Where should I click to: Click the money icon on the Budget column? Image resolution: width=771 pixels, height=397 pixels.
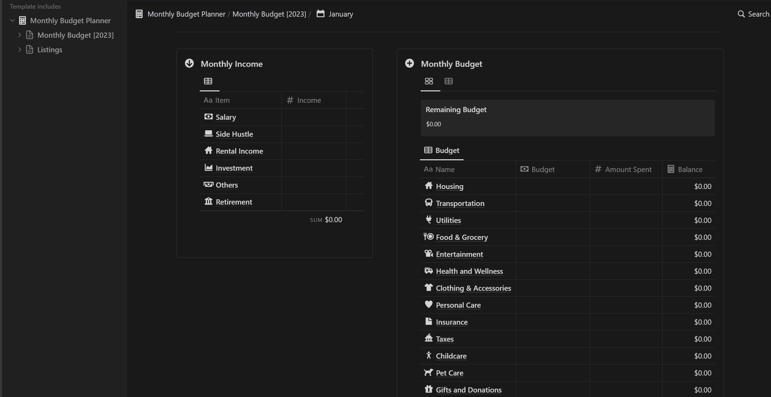pyautogui.click(x=524, y=169)
